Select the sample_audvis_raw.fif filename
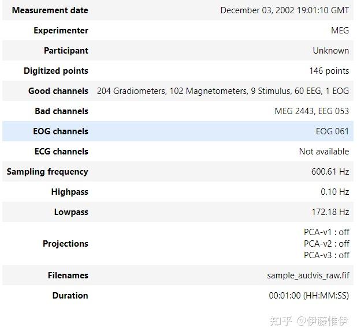Image resolution: width=357 pixels, height=336 pixels. click(308, 275)
